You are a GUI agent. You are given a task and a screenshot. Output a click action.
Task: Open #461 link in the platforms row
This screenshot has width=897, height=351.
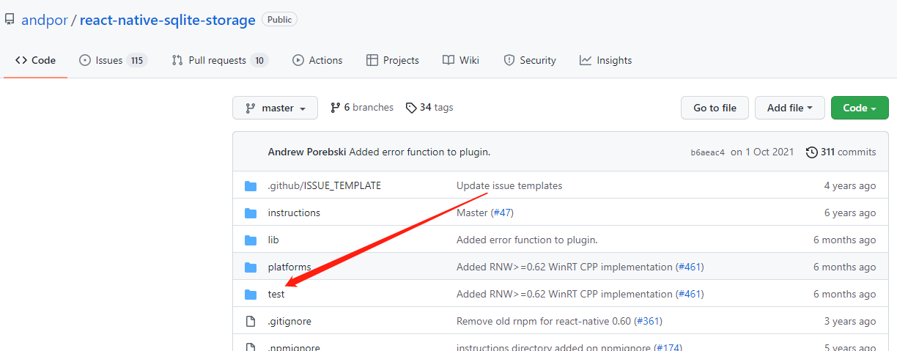690,267
